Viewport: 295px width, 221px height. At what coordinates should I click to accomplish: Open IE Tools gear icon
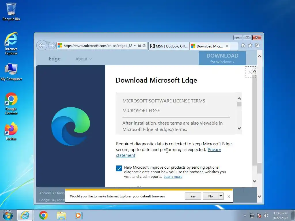click(257, 45)
